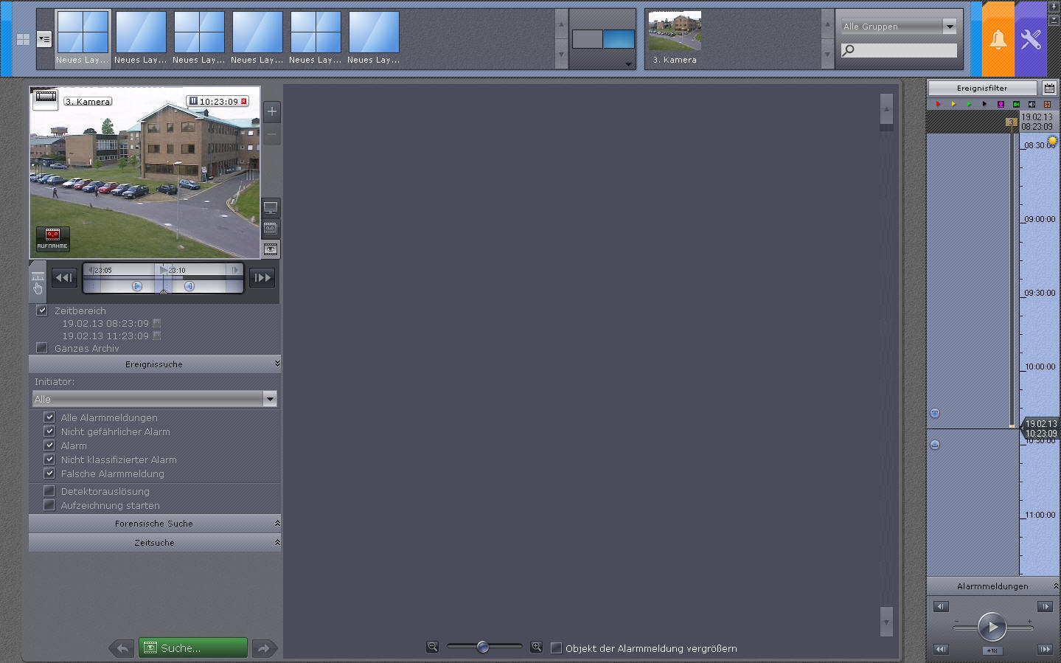The width and height of the screenshot is (1061, 663).
Task: Go back with the left arrow button
Action: (x=122, y=648)
